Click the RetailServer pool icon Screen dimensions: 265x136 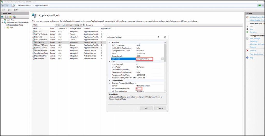(x=34, y=59)
